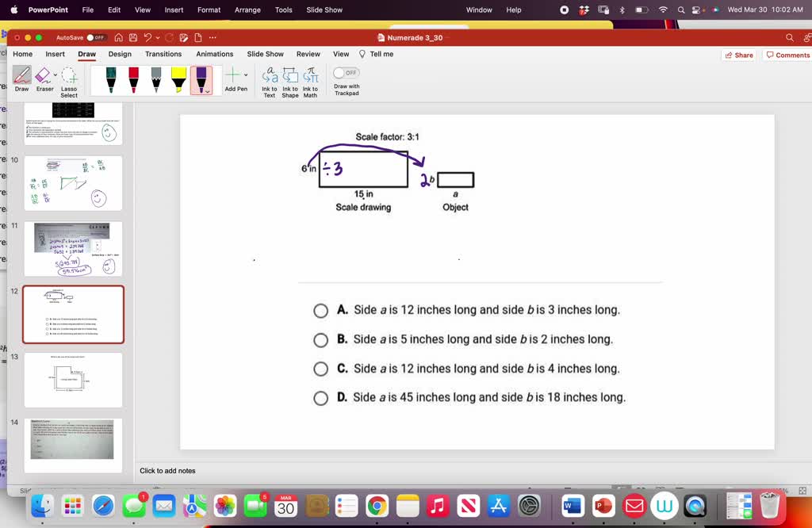Click the Undo icon
The image size is (812, 528).
pyautogui.click(x=148, y=38)
